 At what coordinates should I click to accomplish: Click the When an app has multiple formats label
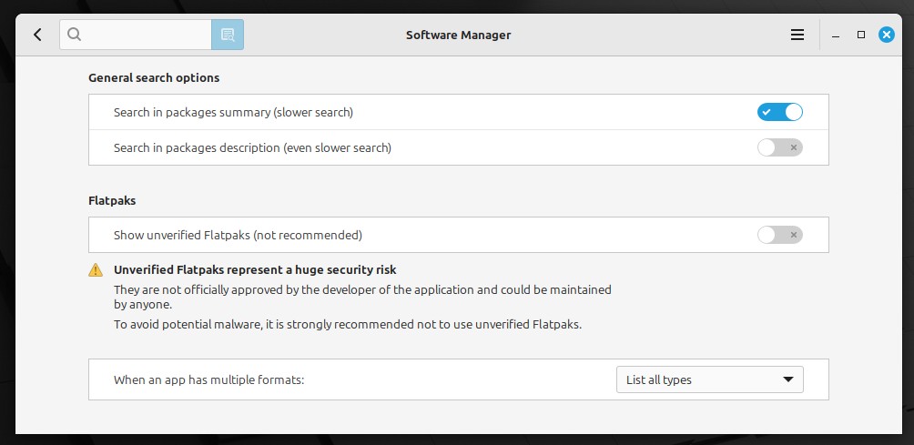tap(209, 380)
